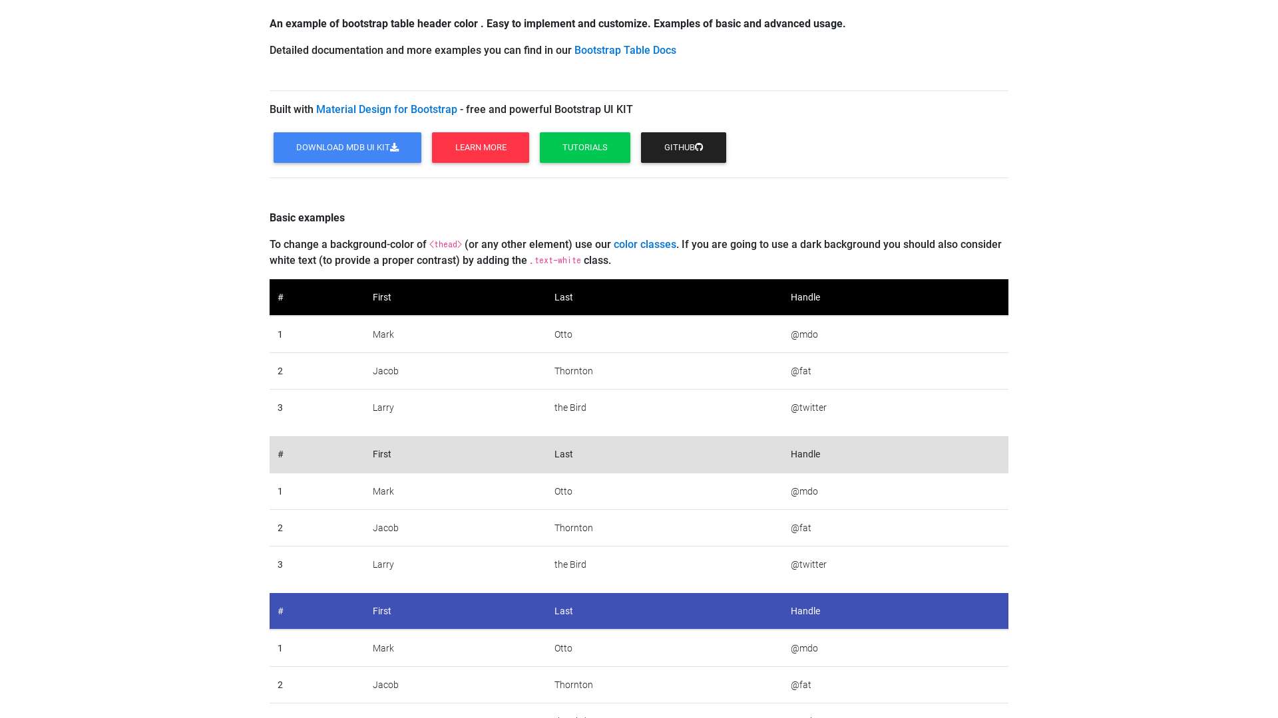Click the LEARN MORE button

[x=480, y=147]
